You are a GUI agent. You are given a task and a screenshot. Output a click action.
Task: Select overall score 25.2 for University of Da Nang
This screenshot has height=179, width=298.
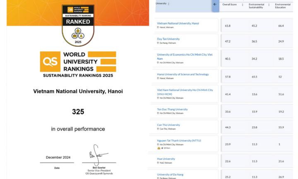coord(228,177)
